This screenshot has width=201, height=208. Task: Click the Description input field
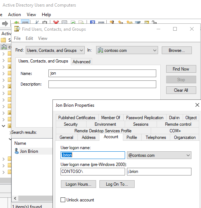pos(102,84)
